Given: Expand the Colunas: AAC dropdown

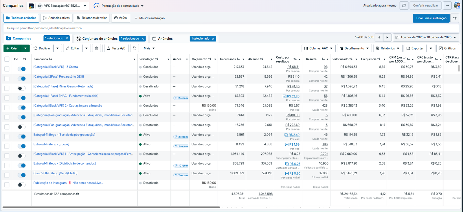Looking at the screenshot, I should [318, 48].
